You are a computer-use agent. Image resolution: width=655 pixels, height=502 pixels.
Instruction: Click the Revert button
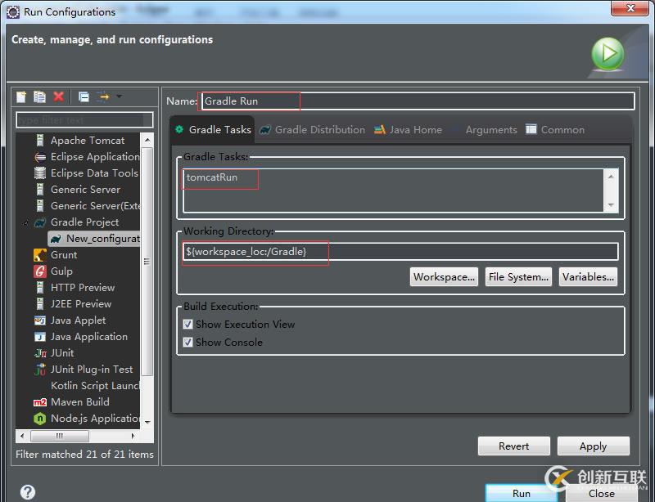(514, 446)
